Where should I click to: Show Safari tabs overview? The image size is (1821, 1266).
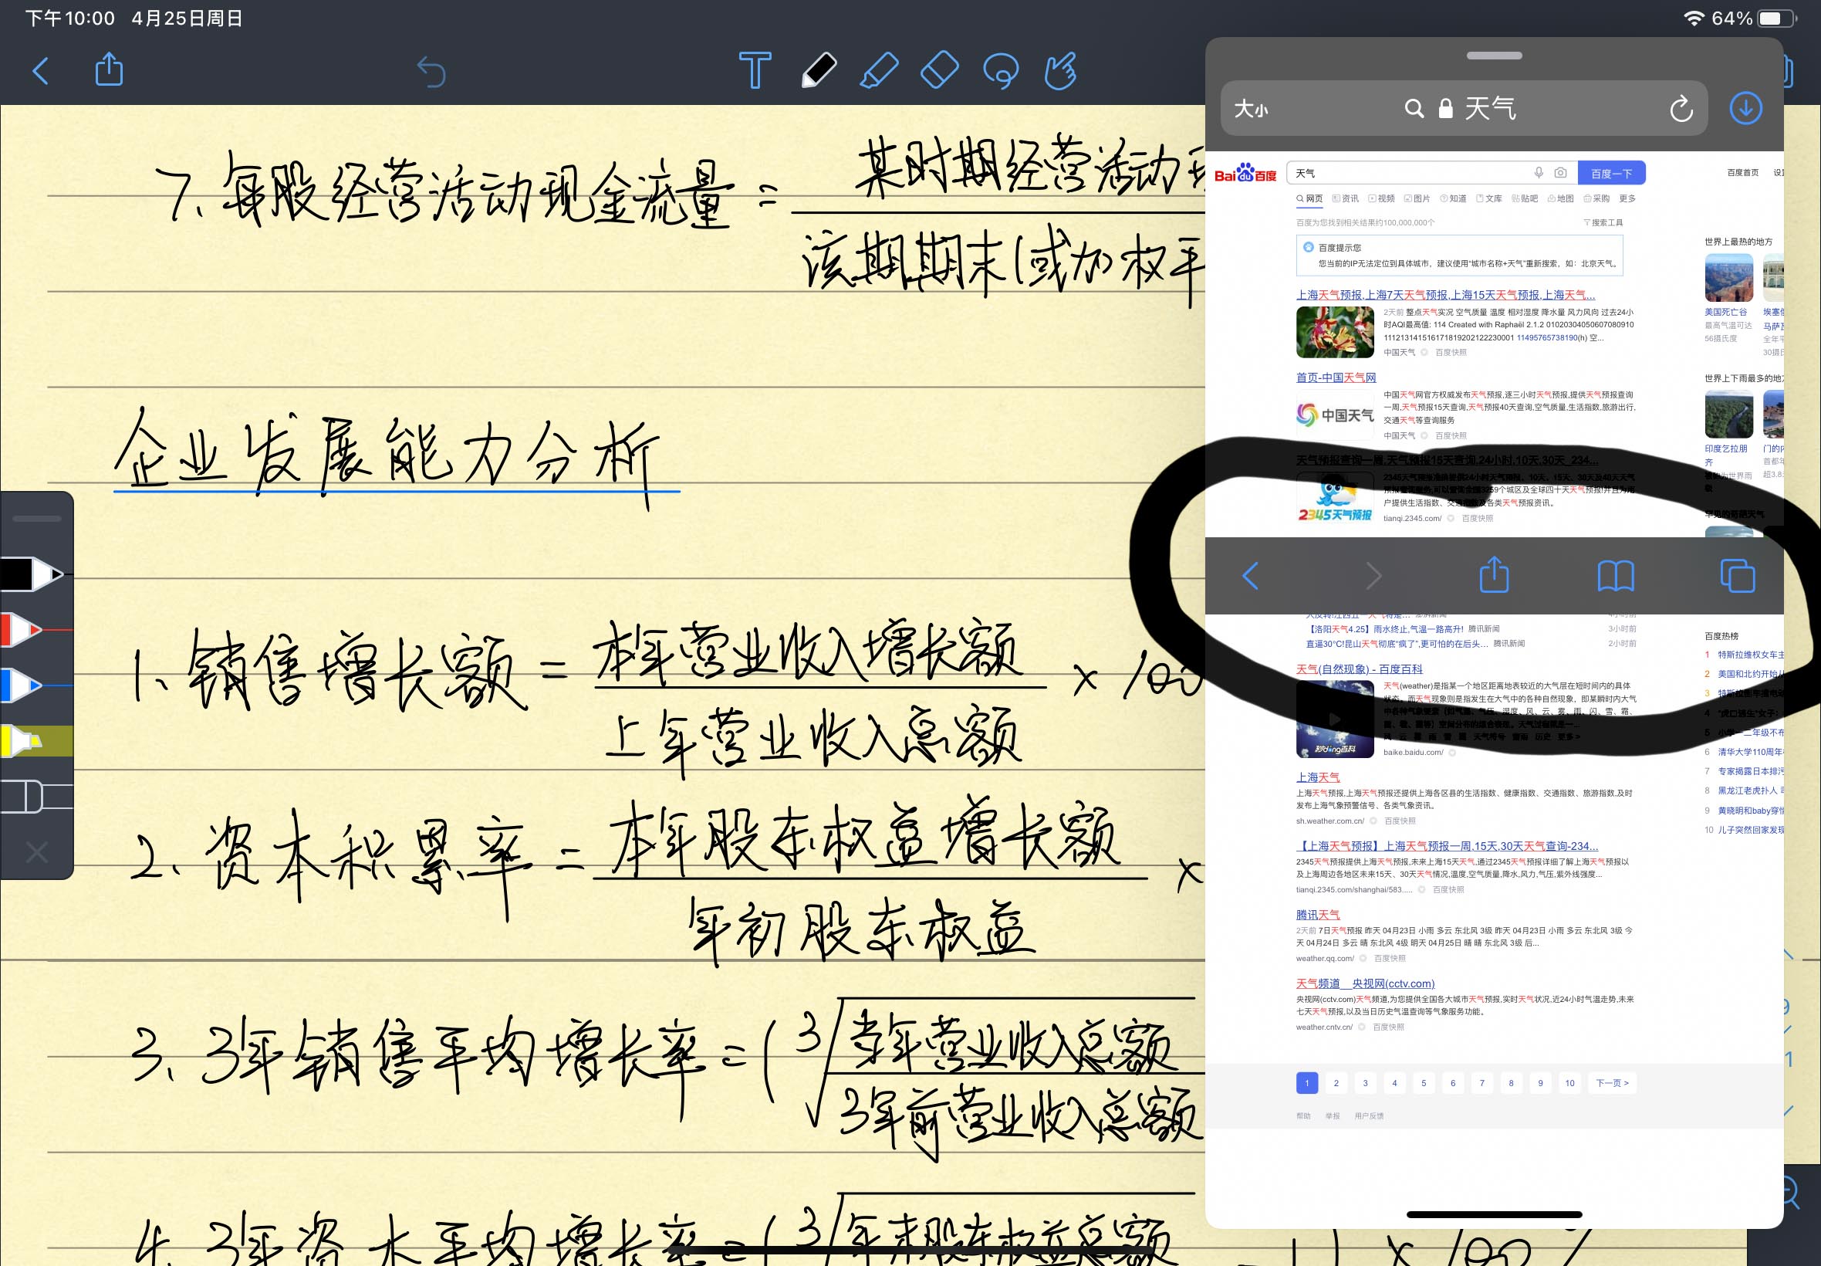1737,576
